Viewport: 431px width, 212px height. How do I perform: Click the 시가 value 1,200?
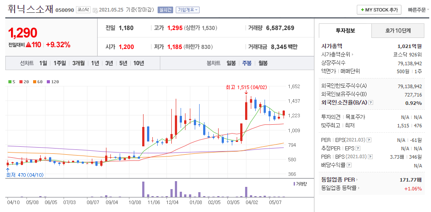pos(126,47)
